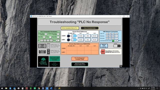Click Refresh LAN1 Connection button
The height and width of the screenshot is (90, 160).
point(104,46)
